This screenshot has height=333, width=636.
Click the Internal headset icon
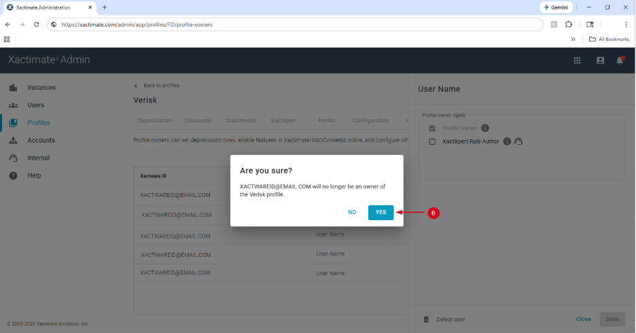[x=13, y=158]
